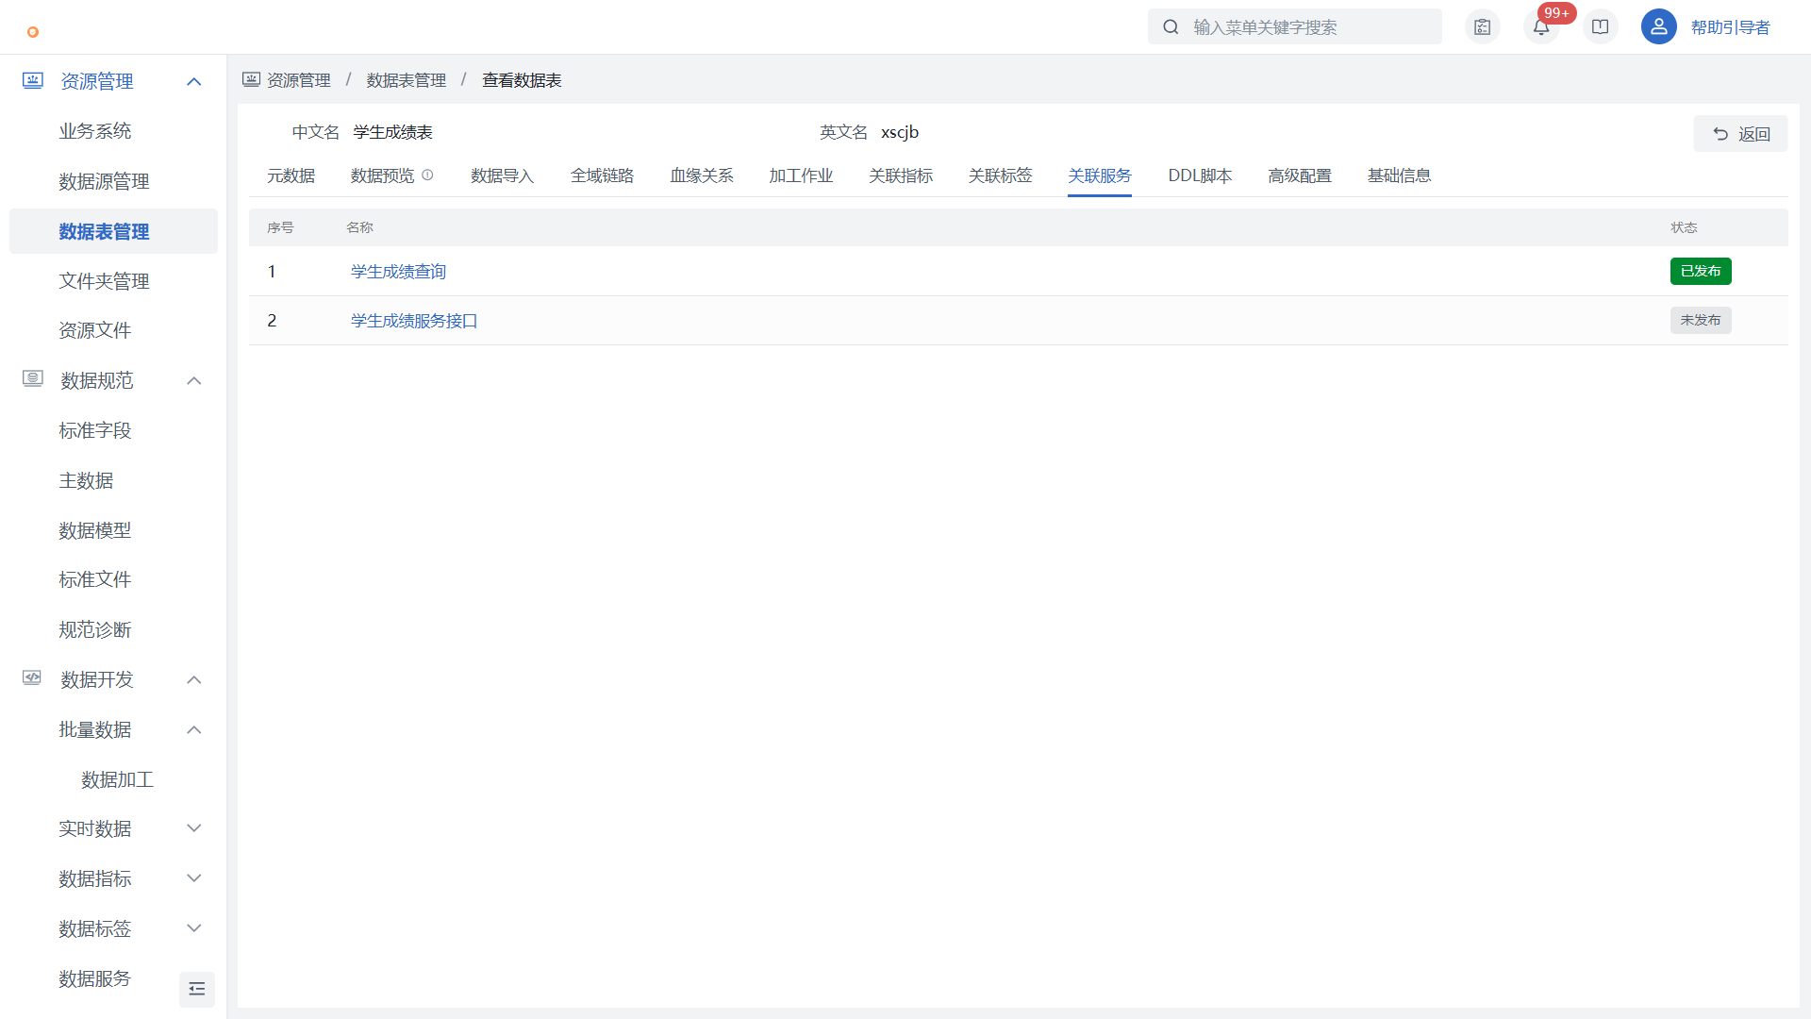Open 数据加工 in the sidebar
The image size is (1811, 1019).
(117, 779)
